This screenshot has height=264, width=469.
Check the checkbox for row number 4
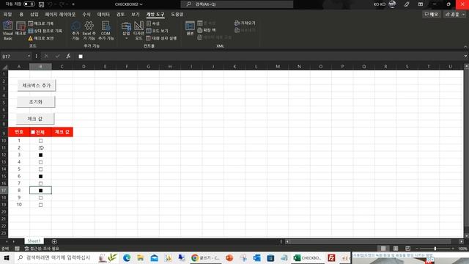(x=41, y=162)
